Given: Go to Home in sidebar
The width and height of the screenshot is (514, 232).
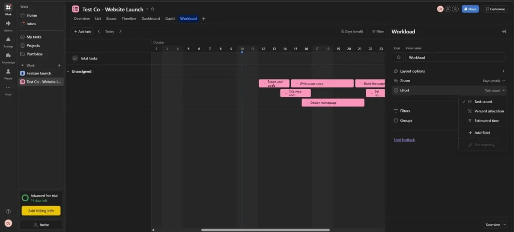Looking at the screenshot, I should click(41, 15).
